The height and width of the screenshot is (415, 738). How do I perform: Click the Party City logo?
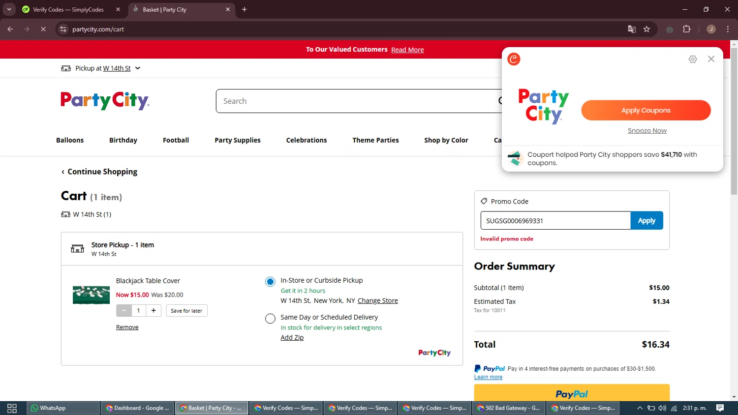(x=105, y=100)
